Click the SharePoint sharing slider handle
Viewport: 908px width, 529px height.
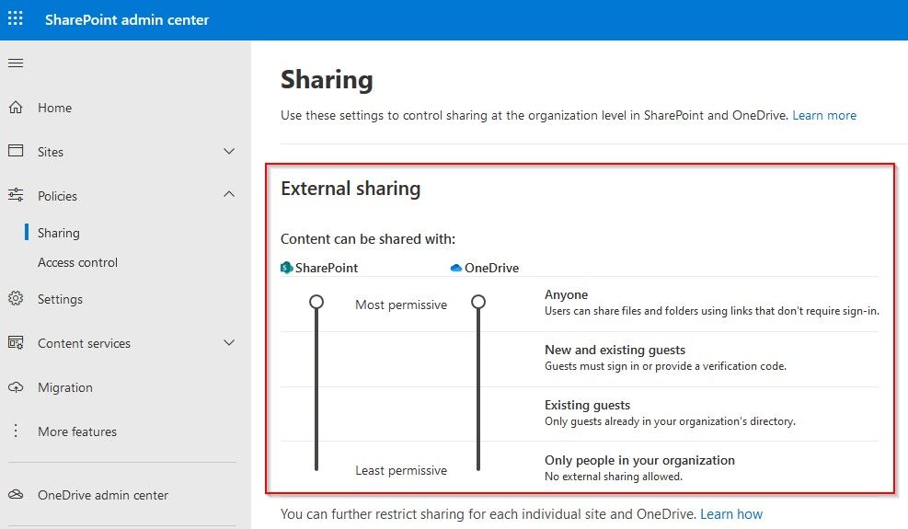click(x=316, y=302)
